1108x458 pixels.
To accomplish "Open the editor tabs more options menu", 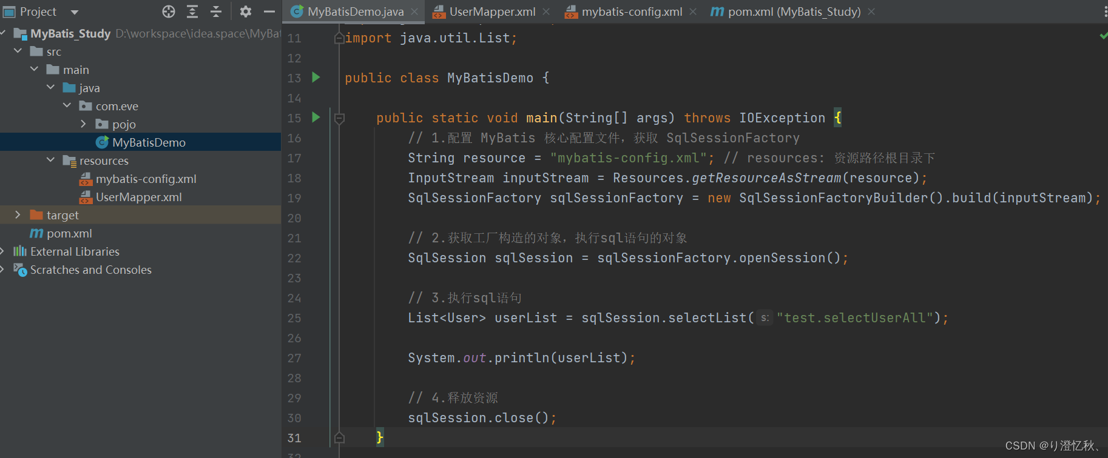I will point(1105,12).
